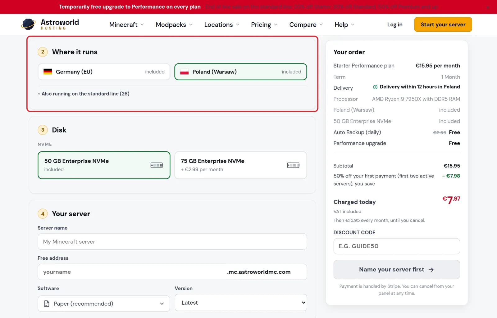Click Delivery within 12 hours in Poland
The height and width of the screenshot is (318, 497).
(x=420, y=87)
